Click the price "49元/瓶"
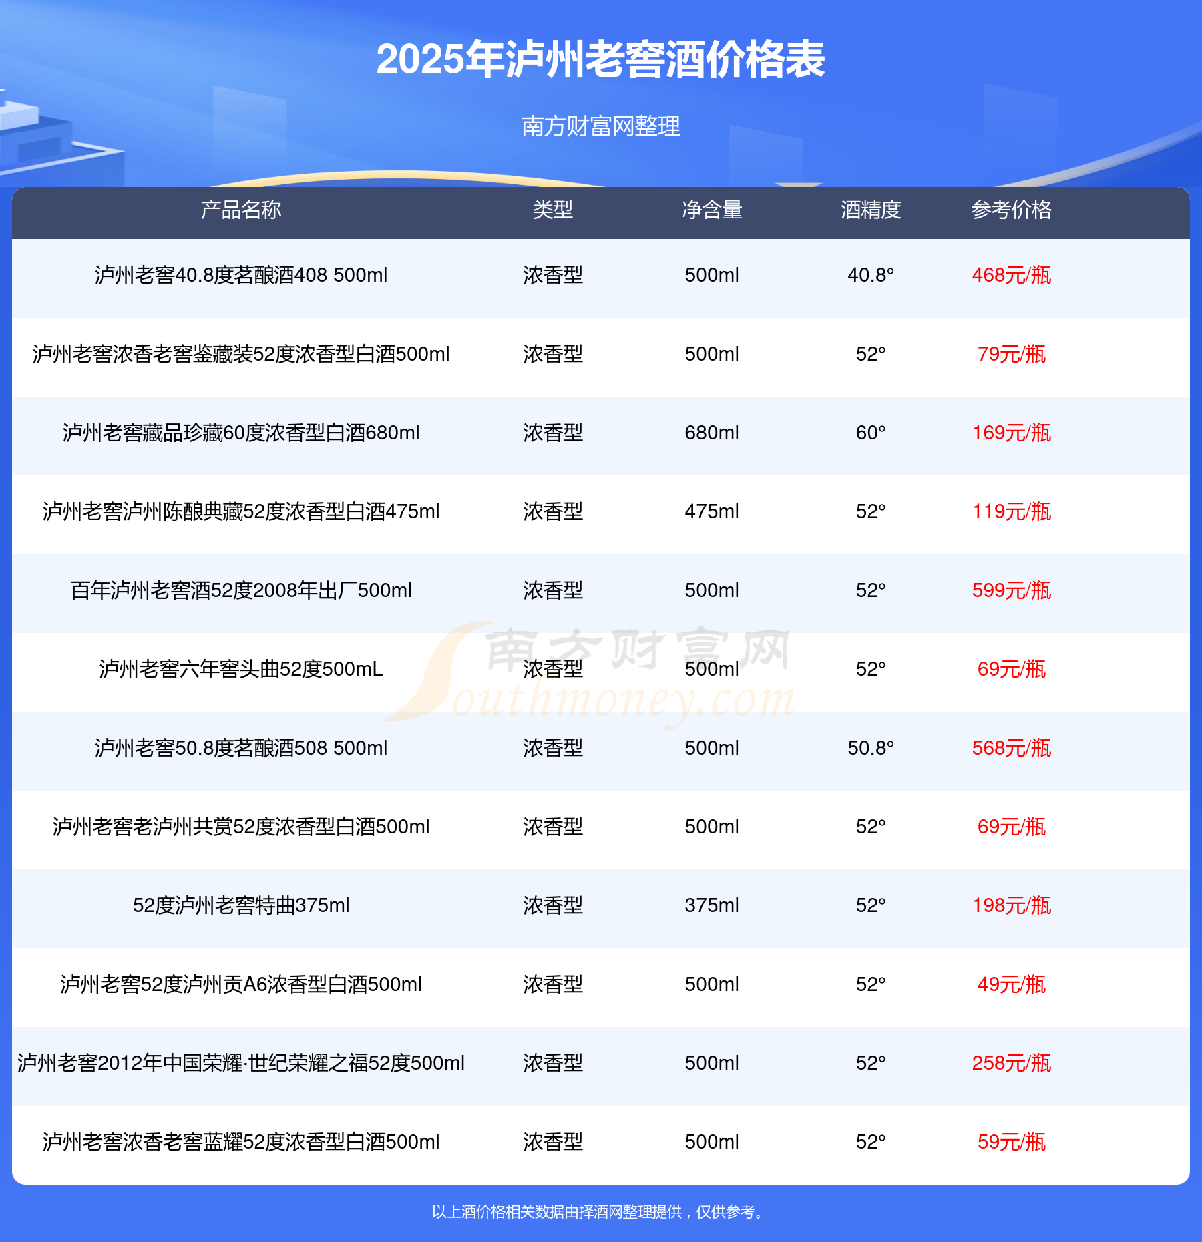 1012,984
